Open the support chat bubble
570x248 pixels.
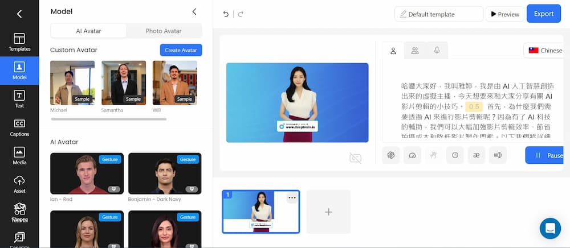[x=551, y=229]
